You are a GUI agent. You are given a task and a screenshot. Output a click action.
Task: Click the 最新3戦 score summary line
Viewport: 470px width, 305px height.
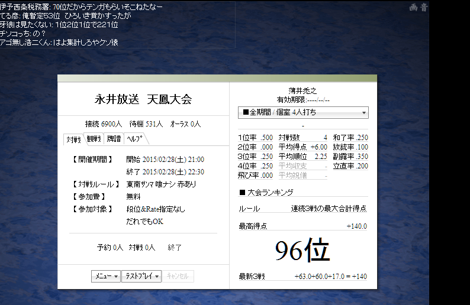tap(302, 276)
